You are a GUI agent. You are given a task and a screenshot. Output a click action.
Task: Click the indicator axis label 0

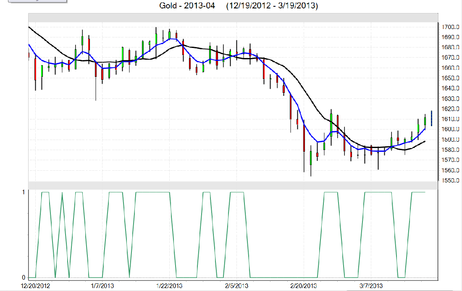[x=24, y=278]
